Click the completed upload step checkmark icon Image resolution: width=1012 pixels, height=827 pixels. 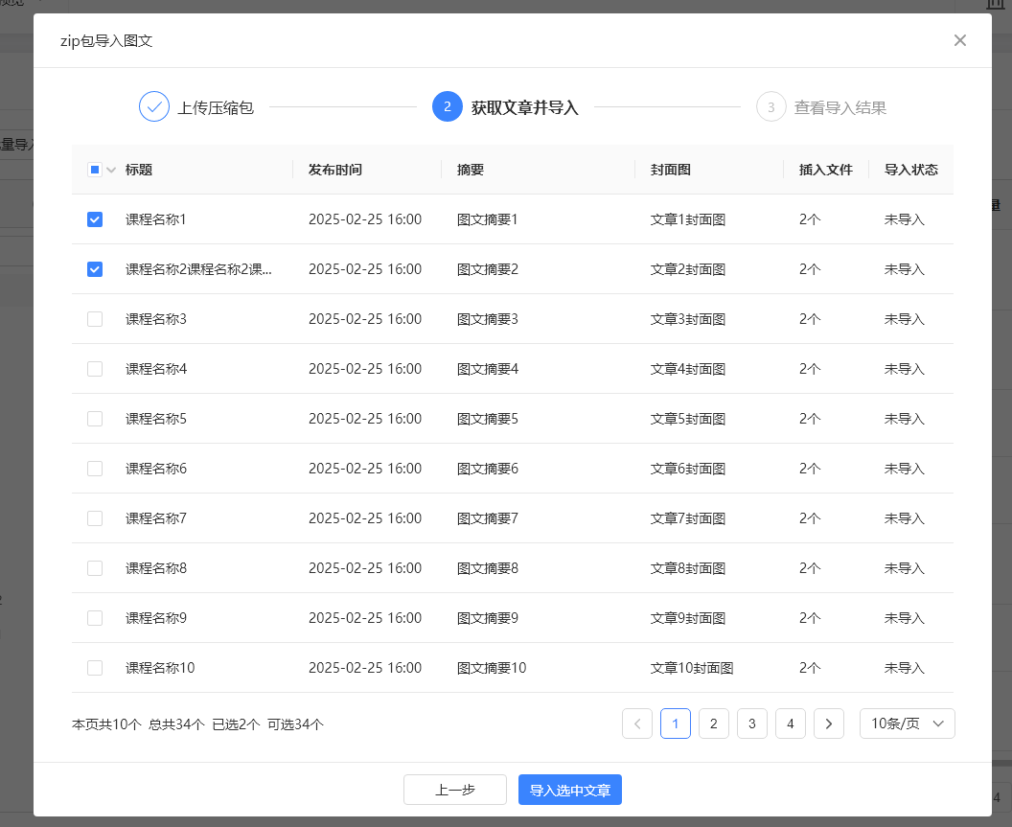pyautogui.click(x=154, y=106)
